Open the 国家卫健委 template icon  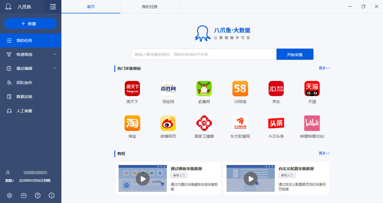(204, 123)
